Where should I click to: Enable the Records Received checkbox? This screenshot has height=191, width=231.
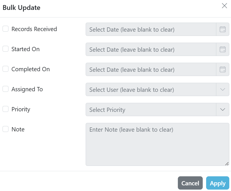coord(5,29)
